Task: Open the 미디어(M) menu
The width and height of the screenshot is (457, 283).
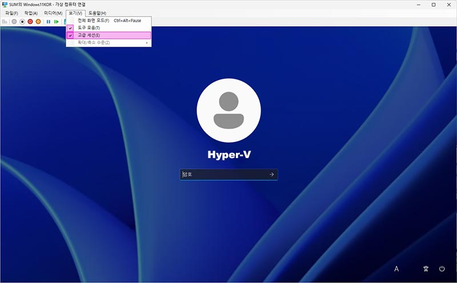Action: pos(53,13)
